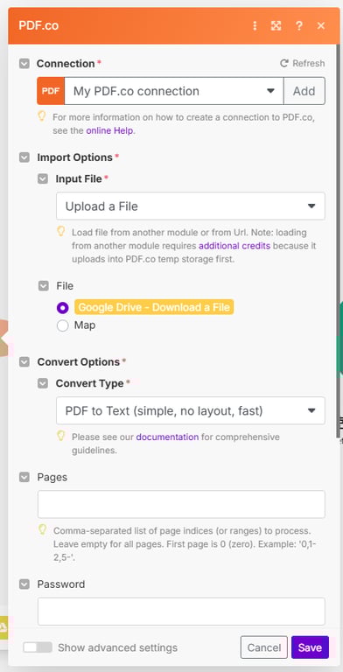Viewport: 343px width, 672px height.
Task: Select the Map radio option
Action: tap(63, 325)
